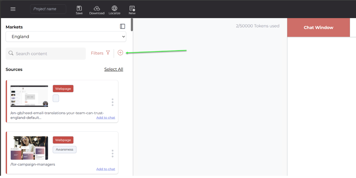Click the Save icon

click(79, 9)
